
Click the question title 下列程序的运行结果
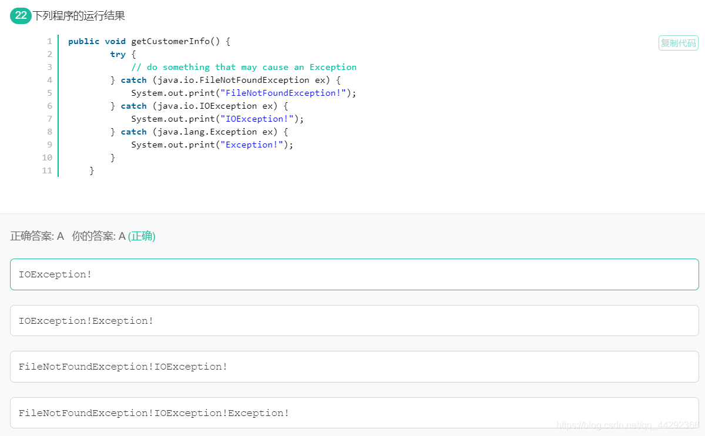pos(79,16)
